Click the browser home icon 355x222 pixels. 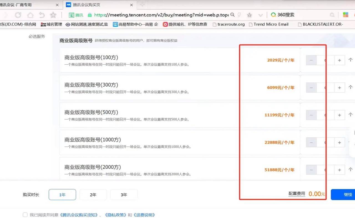point(30,15)
